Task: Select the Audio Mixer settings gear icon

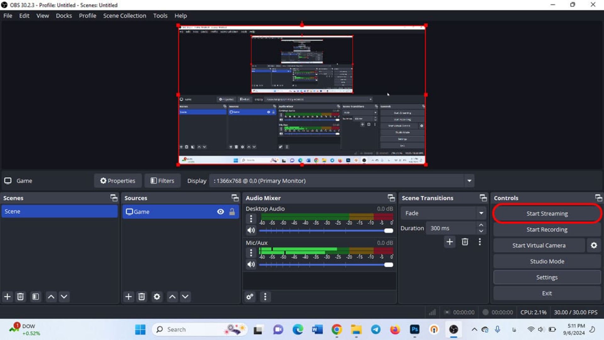Action: [x=250, y=297]
